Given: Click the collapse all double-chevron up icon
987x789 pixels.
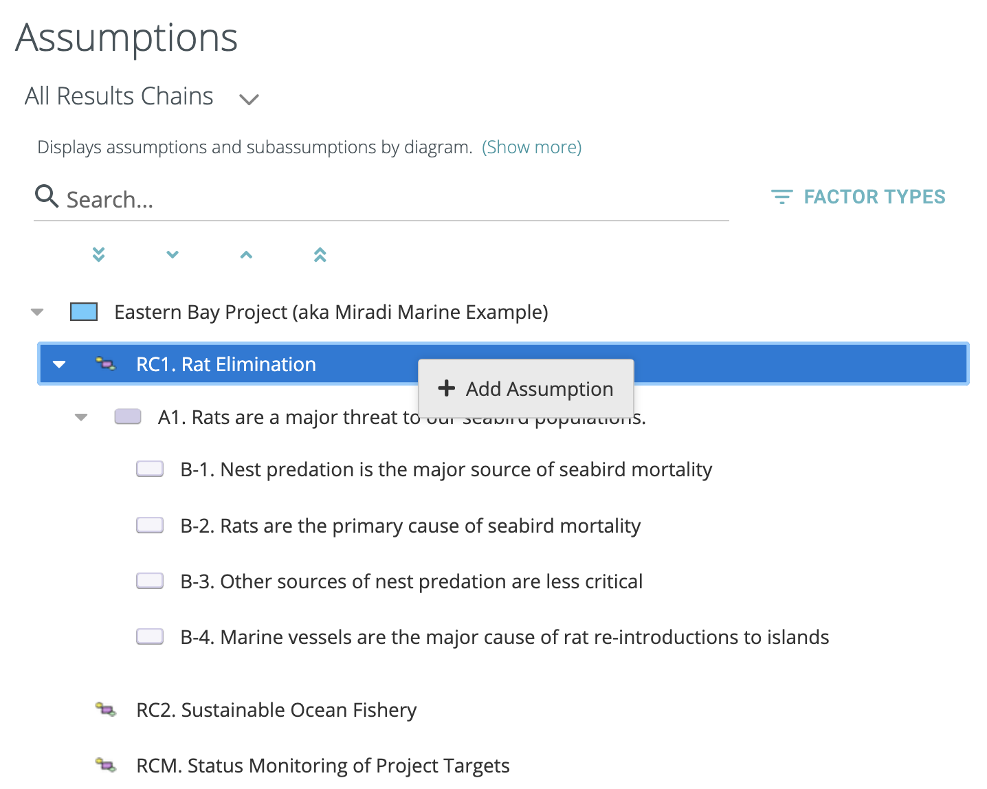Looking at the screenshot, I should (320, 255).
